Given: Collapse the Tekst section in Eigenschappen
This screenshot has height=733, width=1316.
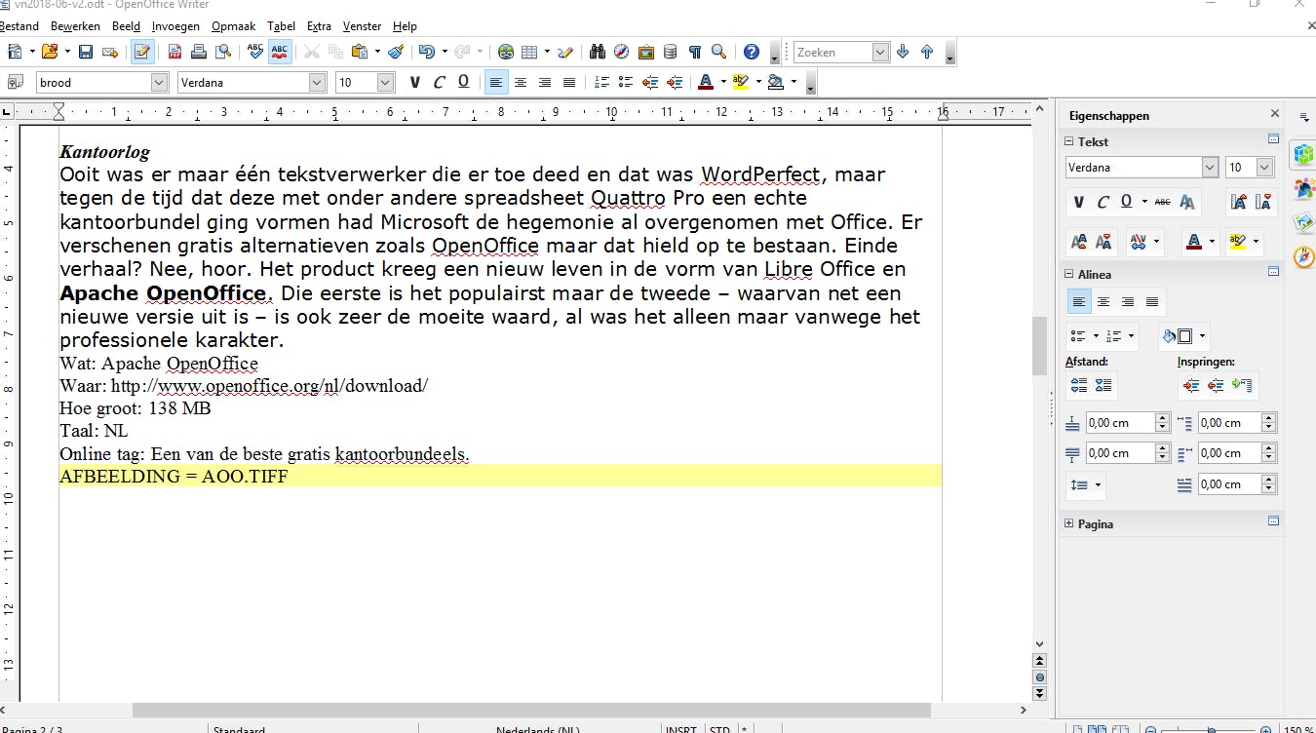Looking at the screenshot, I should 1069,140.
